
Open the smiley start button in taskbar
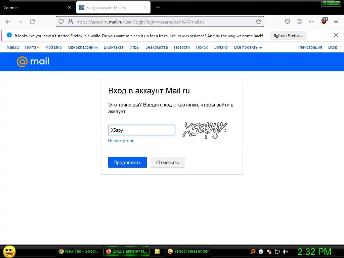[x=9, y=251]
